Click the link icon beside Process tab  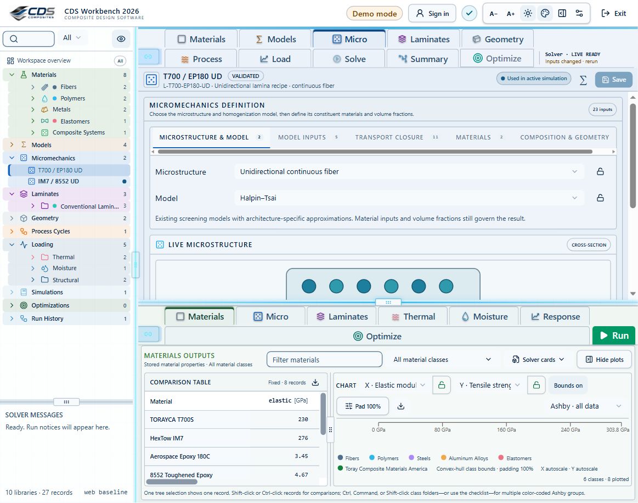(x=148, y=57)
